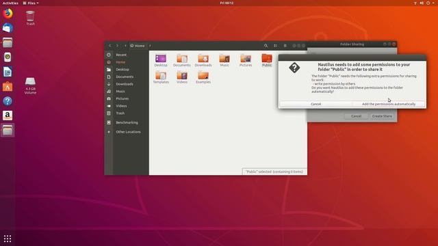Open Documents in Files sidebar
438x246 pixels.
pos(127,77)
